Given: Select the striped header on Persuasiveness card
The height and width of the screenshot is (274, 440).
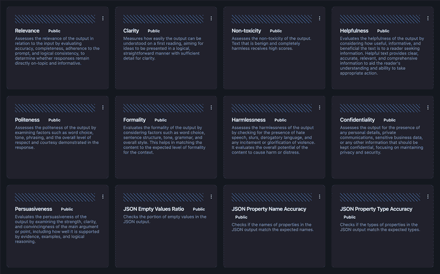Looking at the screenshot, I should [x=55, y=197].
